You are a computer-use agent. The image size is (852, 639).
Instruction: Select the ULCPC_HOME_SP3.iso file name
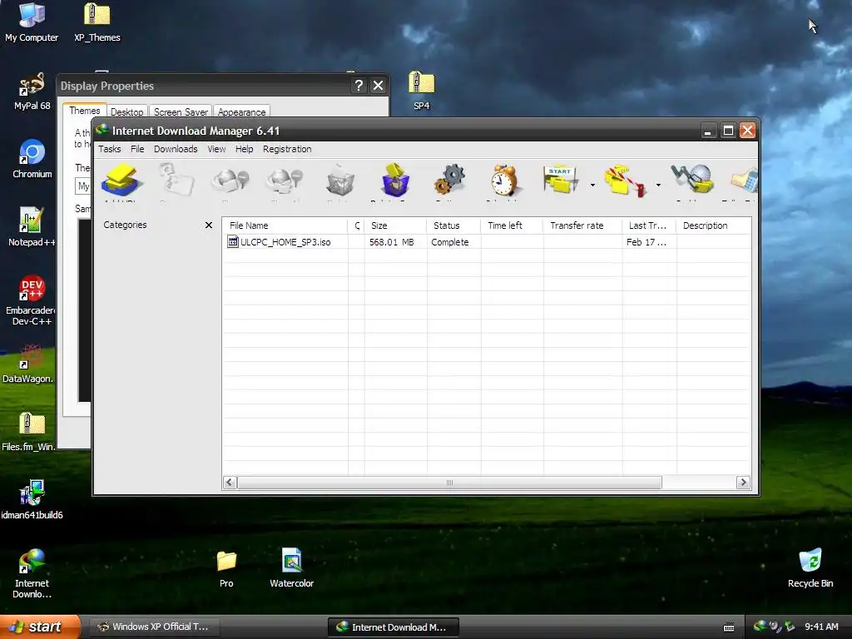(x=285, y=242)
